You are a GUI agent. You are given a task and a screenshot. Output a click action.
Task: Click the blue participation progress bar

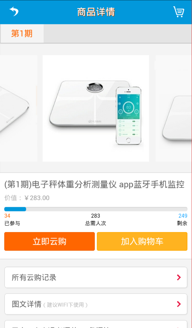96,209
